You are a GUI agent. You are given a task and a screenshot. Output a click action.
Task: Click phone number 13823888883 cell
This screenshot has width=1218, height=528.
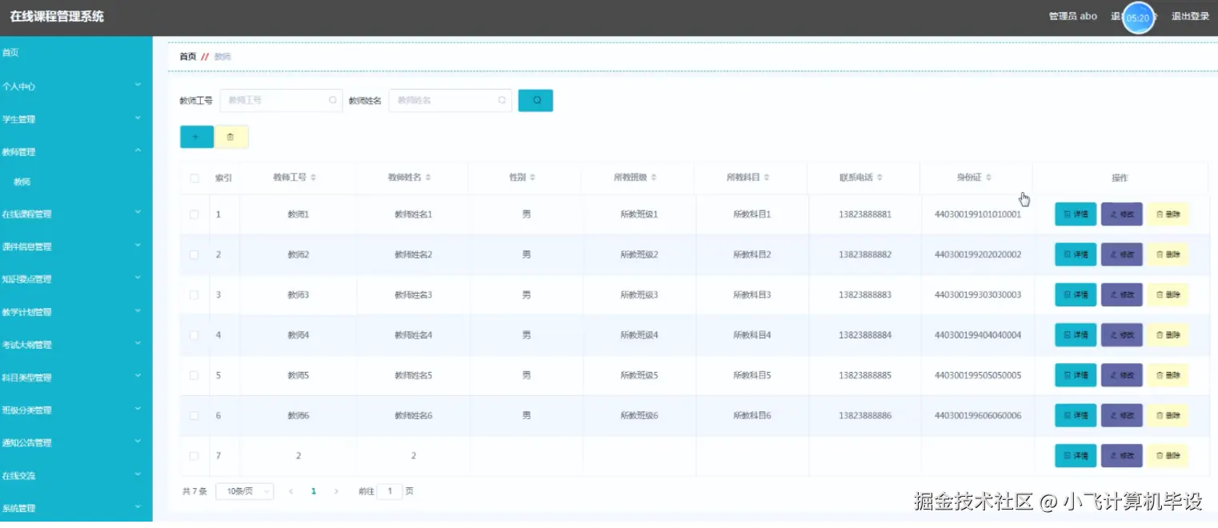pos(864,294)
